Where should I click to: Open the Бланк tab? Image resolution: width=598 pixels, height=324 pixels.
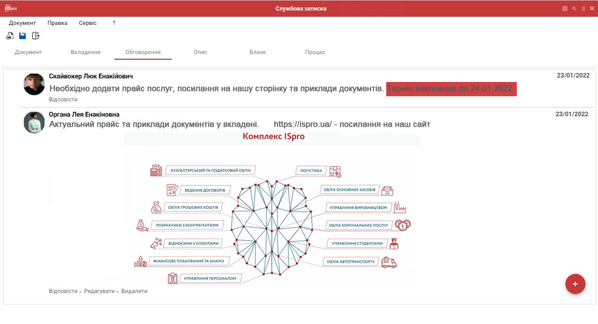(x=258, y=52)
